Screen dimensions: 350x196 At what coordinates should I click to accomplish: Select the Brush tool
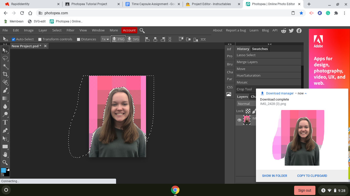(5, 90)
